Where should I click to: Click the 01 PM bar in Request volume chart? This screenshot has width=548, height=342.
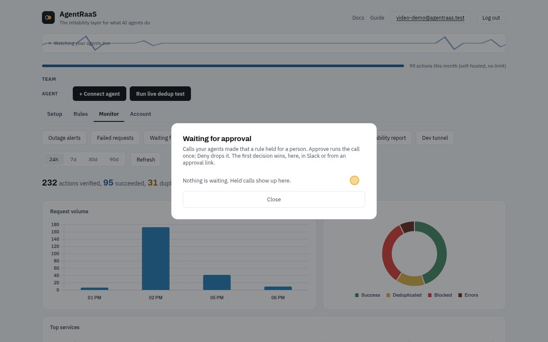point(95,289)
